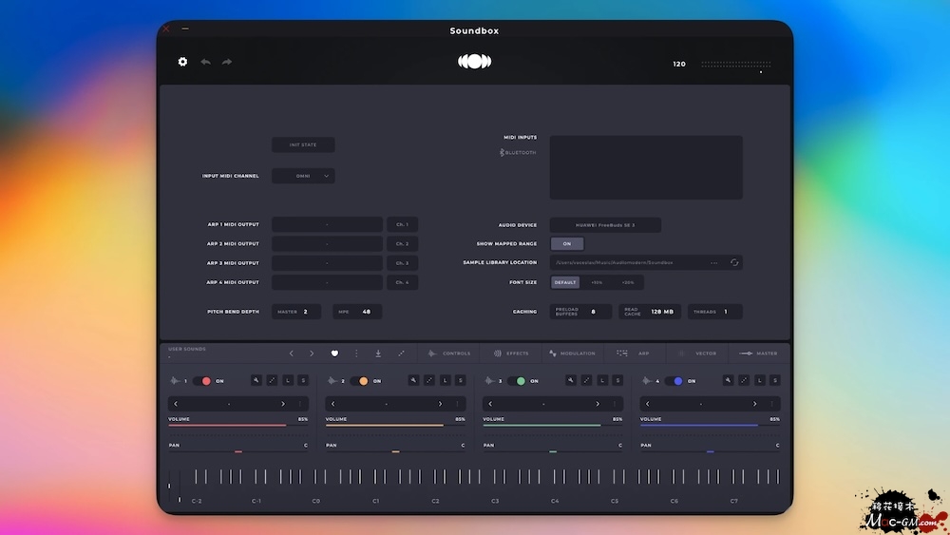Screen dimensions: 950x535
Task: Open the Input MIDI Channel dropdown
Action: 303,176
